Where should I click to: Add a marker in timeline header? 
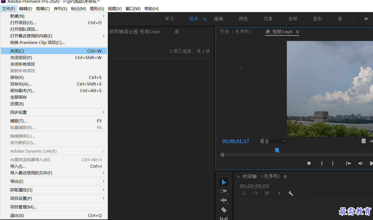point(279,194)
